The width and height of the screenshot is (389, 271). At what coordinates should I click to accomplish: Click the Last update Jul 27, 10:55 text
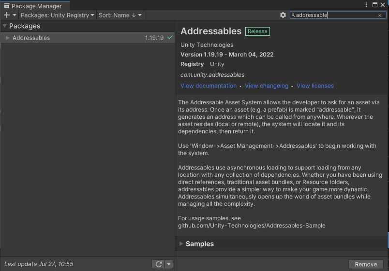click(39, 264)
